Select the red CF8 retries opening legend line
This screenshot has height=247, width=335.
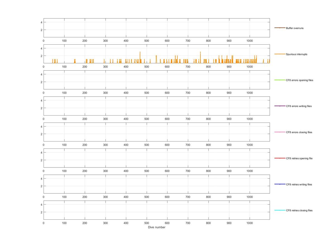[x=280, y=158]
